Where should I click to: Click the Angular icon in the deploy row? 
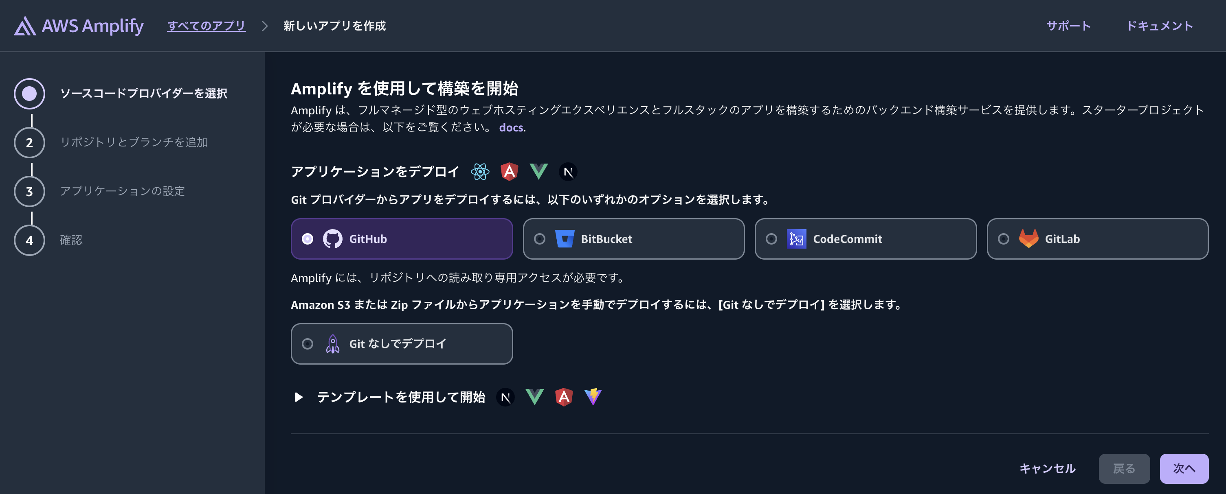coord(509,172)
